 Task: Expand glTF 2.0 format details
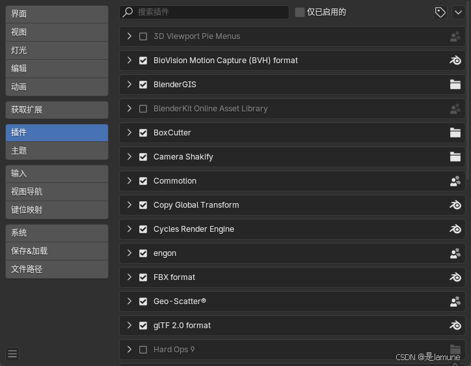pos(129,326)
